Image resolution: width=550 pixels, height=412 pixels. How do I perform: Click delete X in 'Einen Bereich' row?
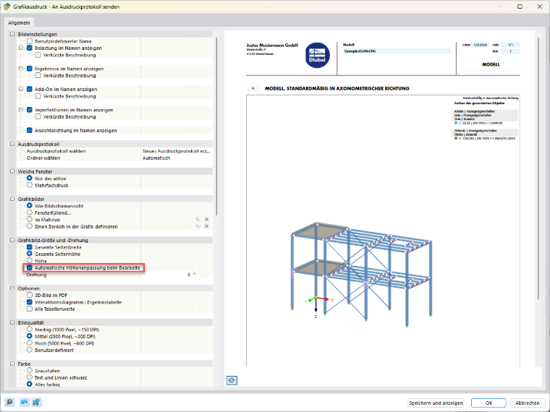pos(206,226)
